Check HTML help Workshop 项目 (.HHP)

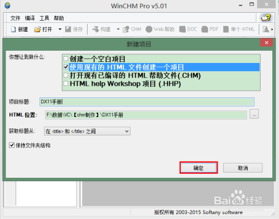[66, 84]
